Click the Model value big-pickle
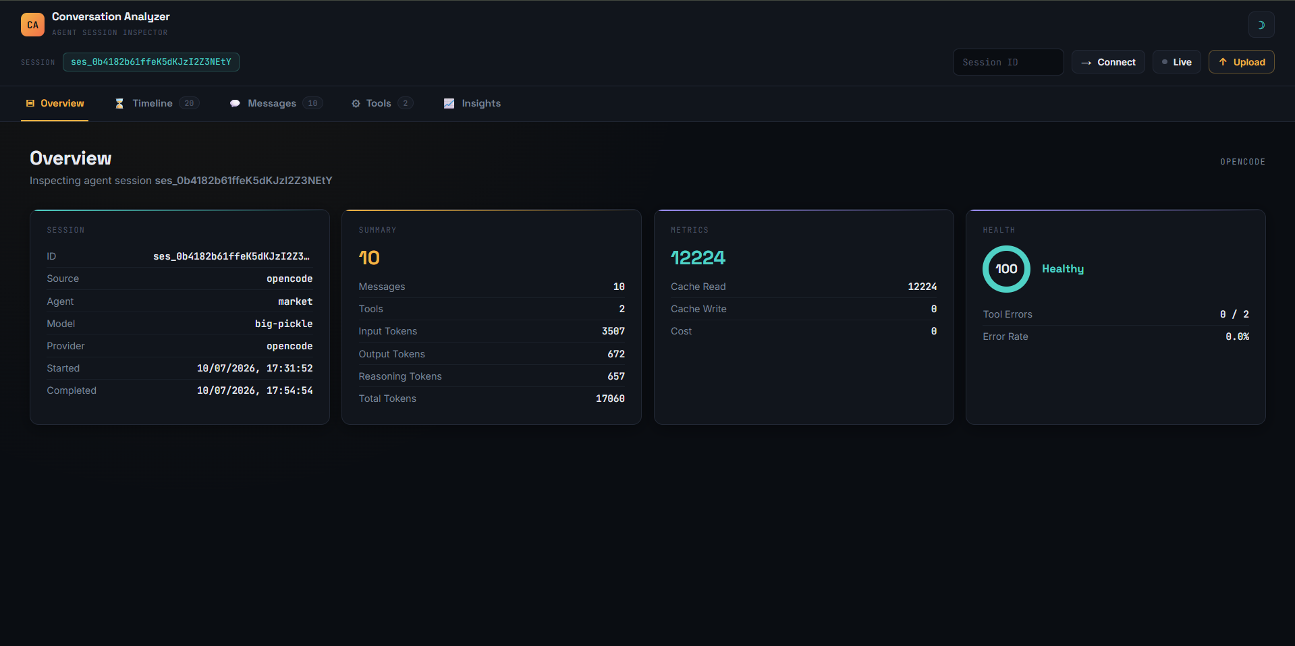The image size is (1295, 646). click(283, 324)
